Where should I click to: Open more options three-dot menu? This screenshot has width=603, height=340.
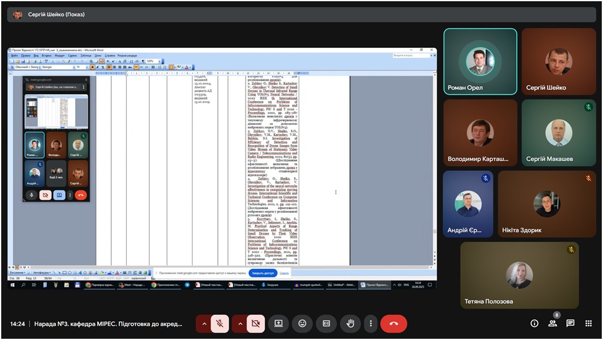(370, 323)
